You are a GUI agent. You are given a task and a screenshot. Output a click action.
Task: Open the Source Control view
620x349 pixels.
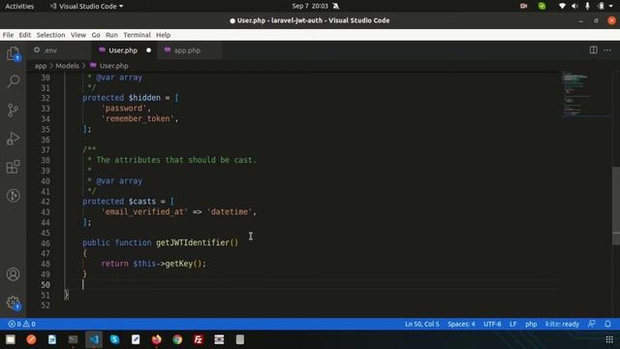tap(13, 110)
